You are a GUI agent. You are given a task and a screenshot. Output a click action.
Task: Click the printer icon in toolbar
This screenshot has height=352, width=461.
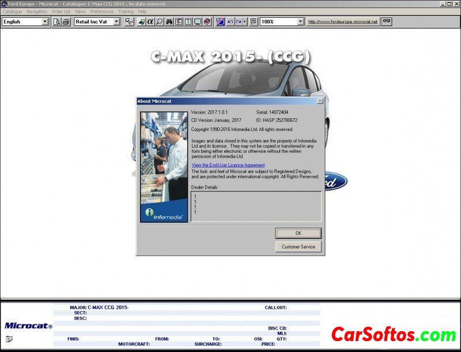point(66,22)
